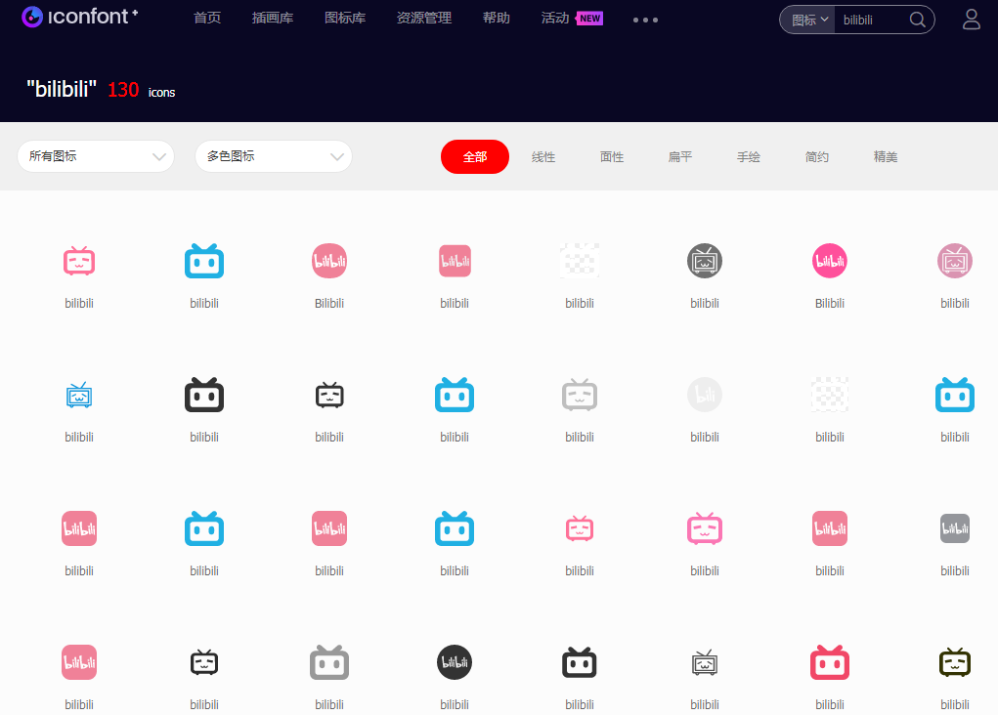998x715 pixels.
Task: Go to 首页 in the navigation
Action: click(207, 18)
